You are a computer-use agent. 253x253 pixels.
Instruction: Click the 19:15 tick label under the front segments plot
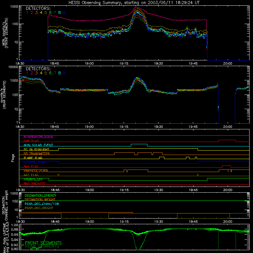pyautogui.click(x=124, y=64)
